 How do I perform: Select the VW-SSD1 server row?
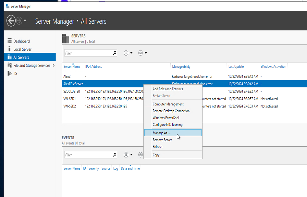tap(184, 99)
